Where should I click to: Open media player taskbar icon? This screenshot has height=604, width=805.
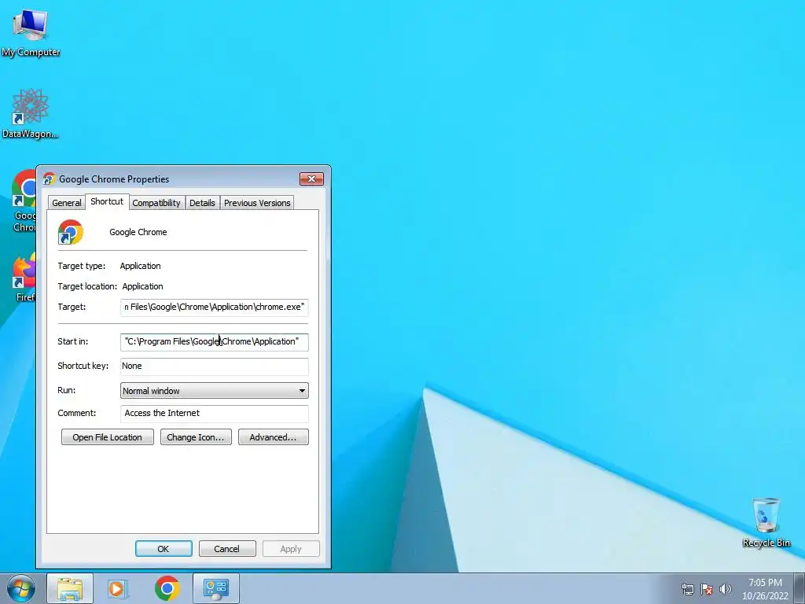pos(117,588)
